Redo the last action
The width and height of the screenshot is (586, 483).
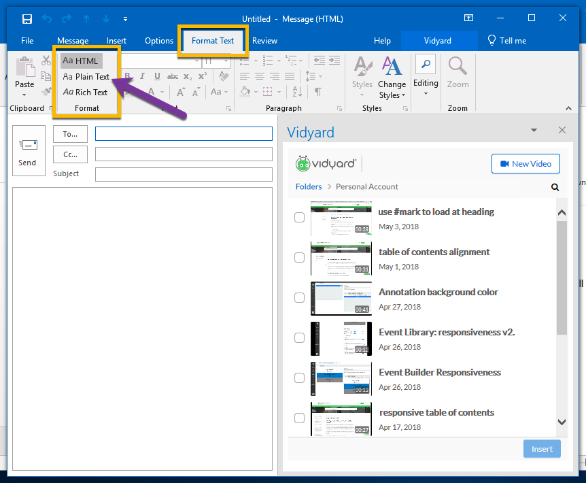pyautogui.click(x=67, y=18)
